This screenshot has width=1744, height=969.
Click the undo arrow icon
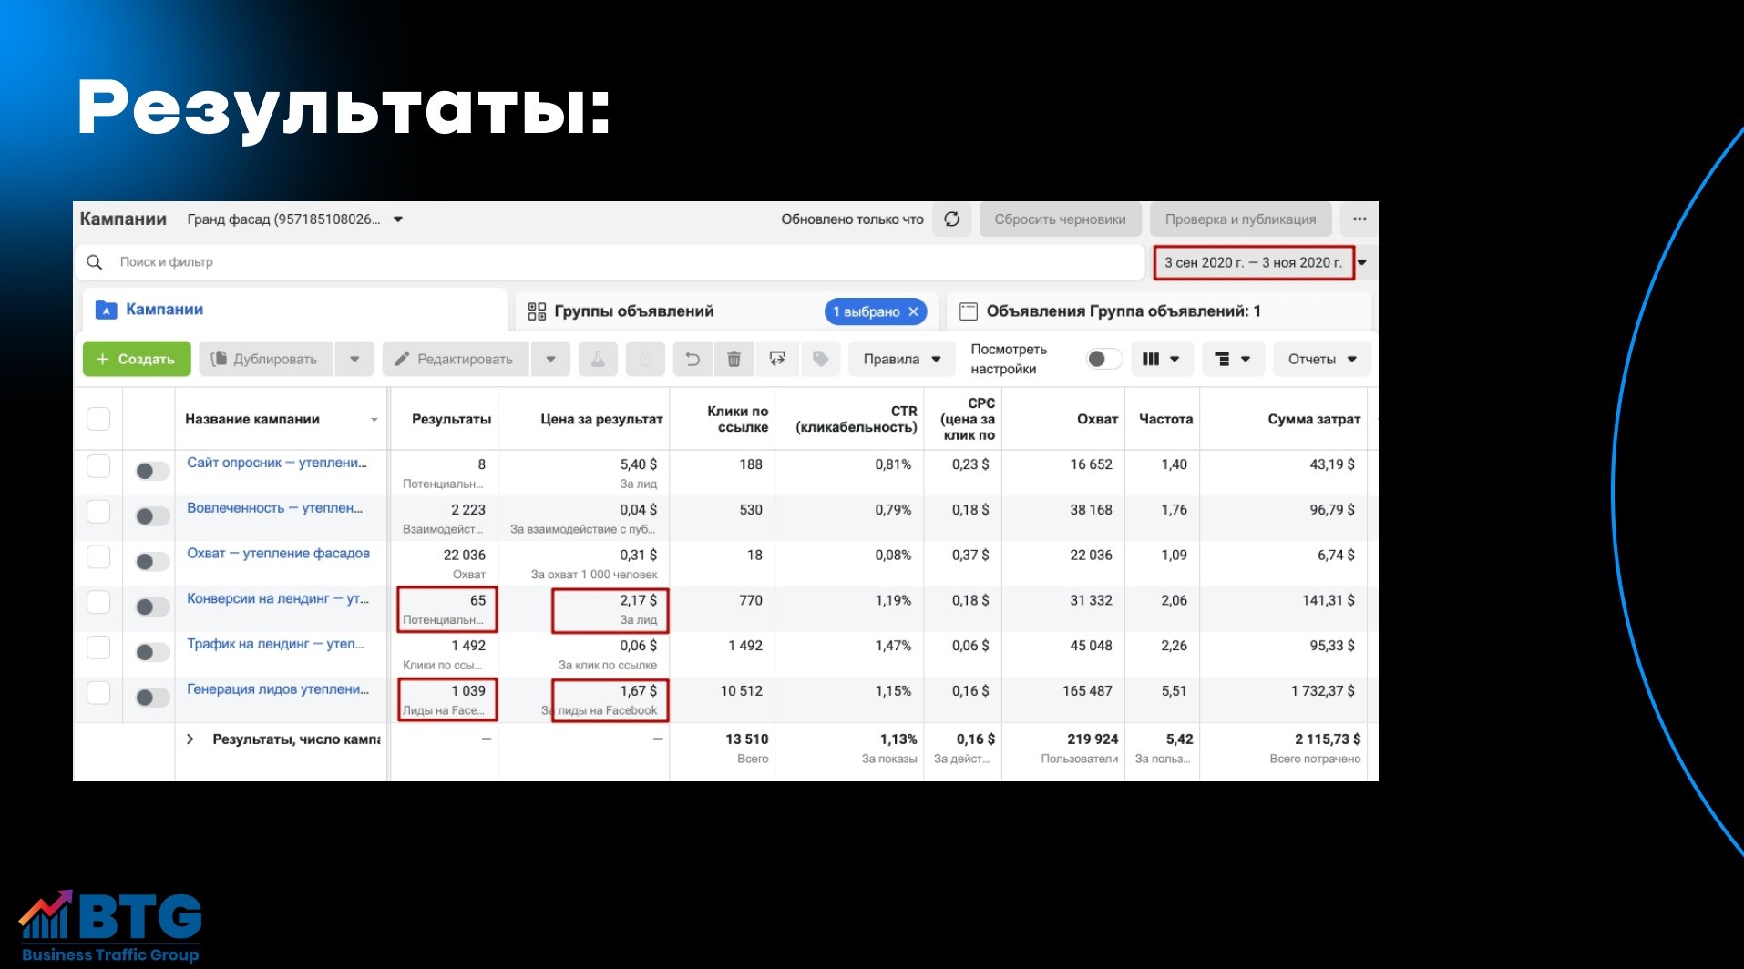[692, 359]
